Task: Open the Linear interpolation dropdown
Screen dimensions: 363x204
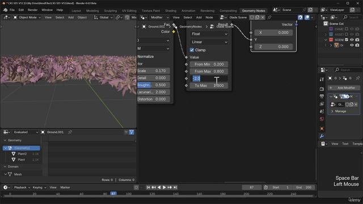Action: (x=209, y=42)
